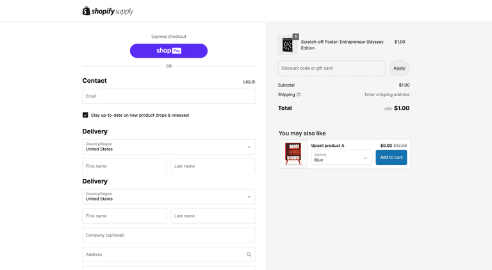Click the Discount code or gift card field
This screenshot has height=270, width=492.
tap(331, 68)
